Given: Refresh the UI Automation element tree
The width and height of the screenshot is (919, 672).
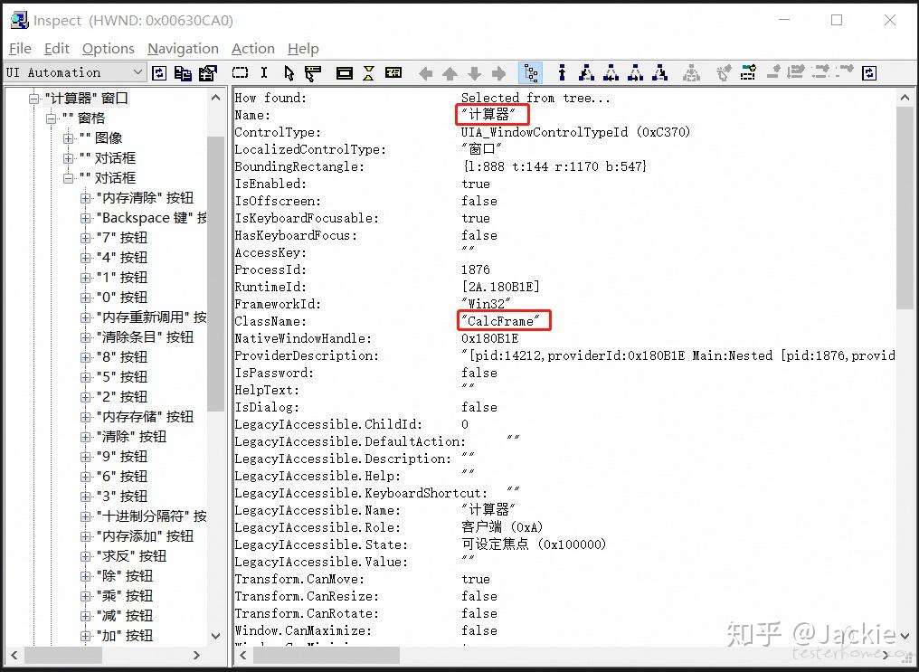Looking at the screenshot, I should point(159,72).
